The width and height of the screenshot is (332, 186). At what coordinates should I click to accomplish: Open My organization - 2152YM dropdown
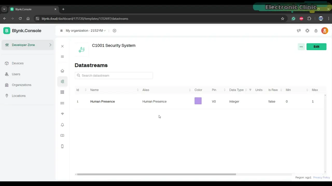tap(86, 30)
